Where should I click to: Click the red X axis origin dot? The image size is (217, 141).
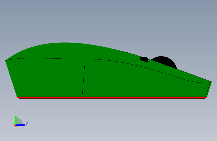[x=15, y=125]
